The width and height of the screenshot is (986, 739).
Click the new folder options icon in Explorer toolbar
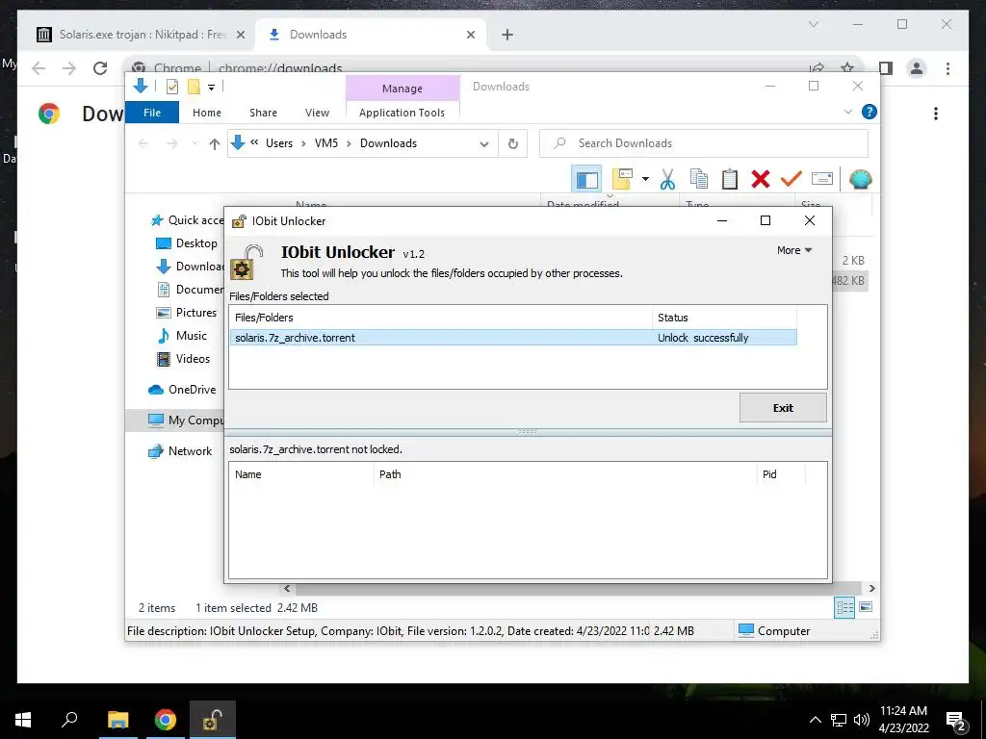point(622,179)
